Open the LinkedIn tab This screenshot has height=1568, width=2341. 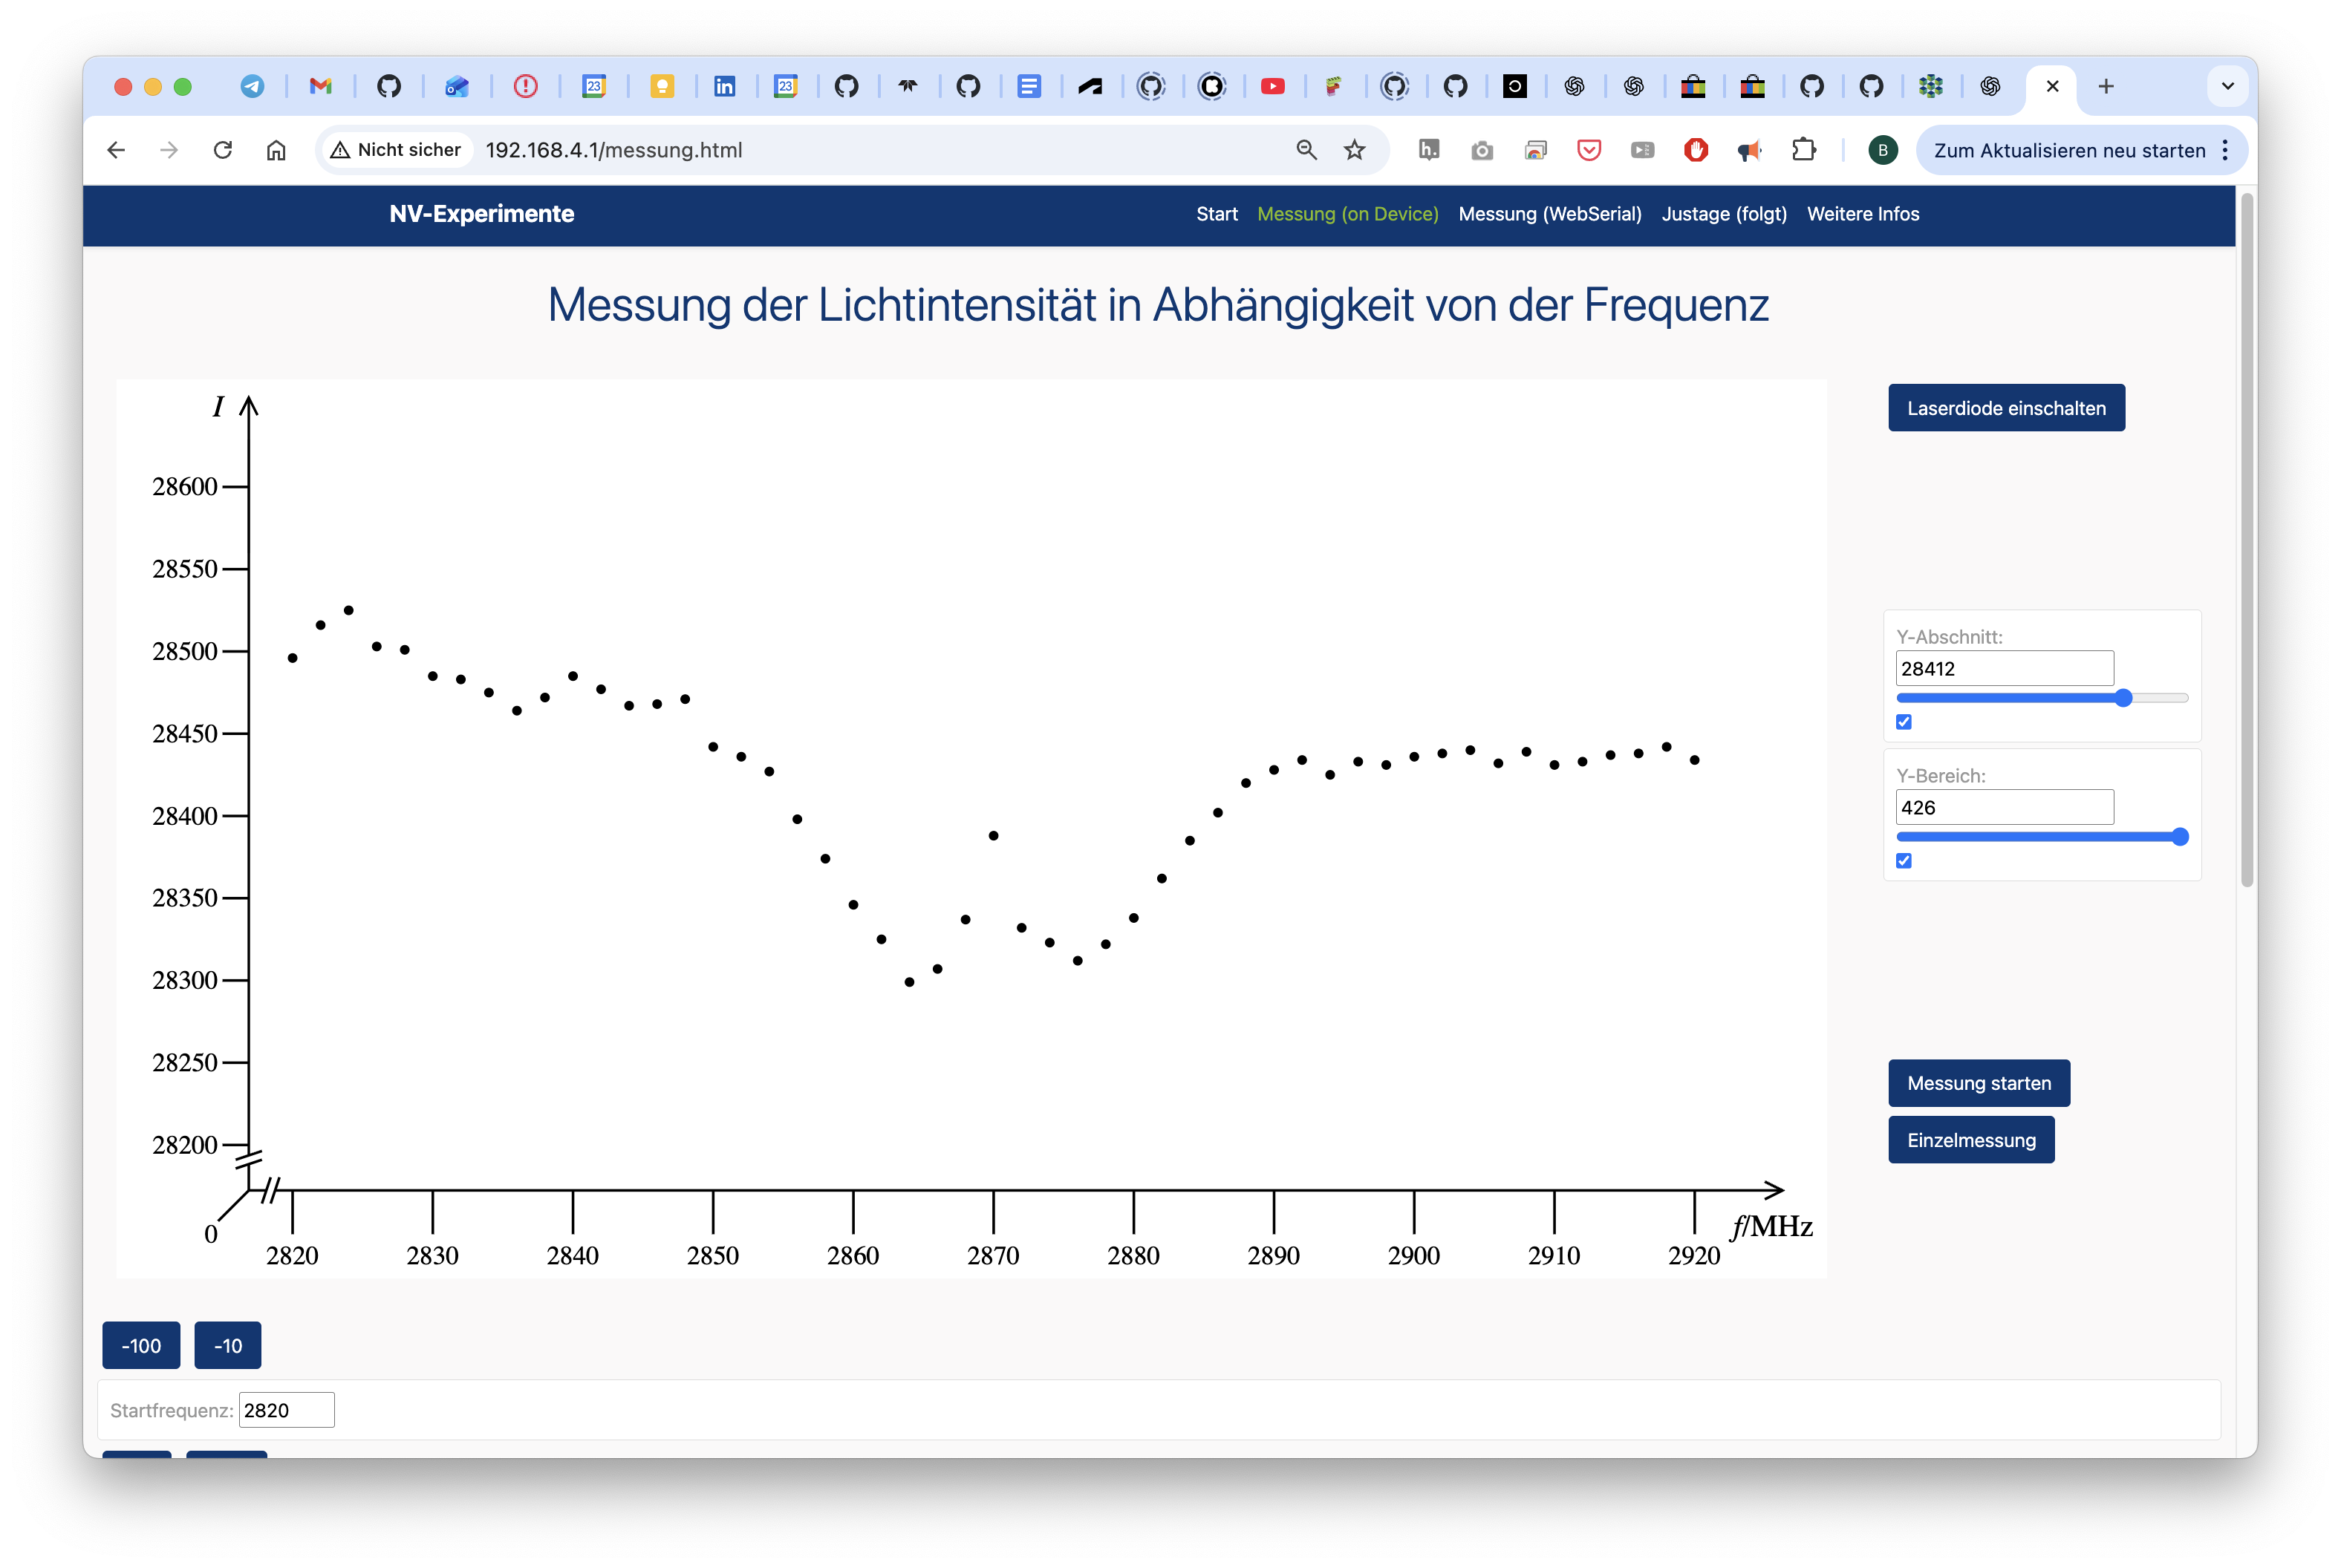(x=724, y=87)
